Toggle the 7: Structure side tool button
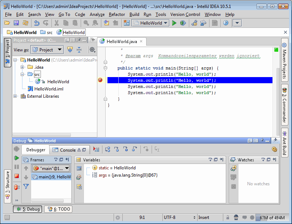 tap(8, 186)
